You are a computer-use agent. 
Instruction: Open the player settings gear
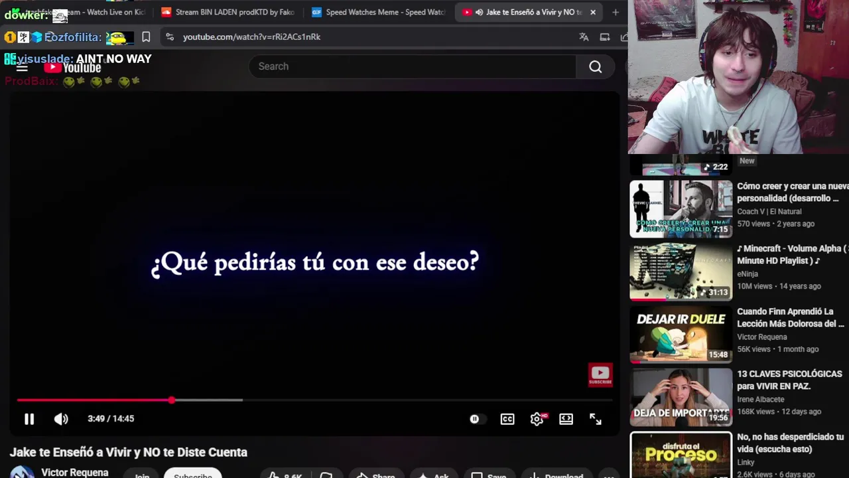[537, 419]
